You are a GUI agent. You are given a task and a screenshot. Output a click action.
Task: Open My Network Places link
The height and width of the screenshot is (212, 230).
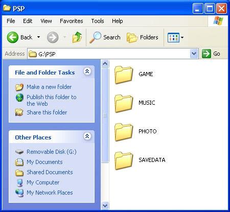pos(50,193)
